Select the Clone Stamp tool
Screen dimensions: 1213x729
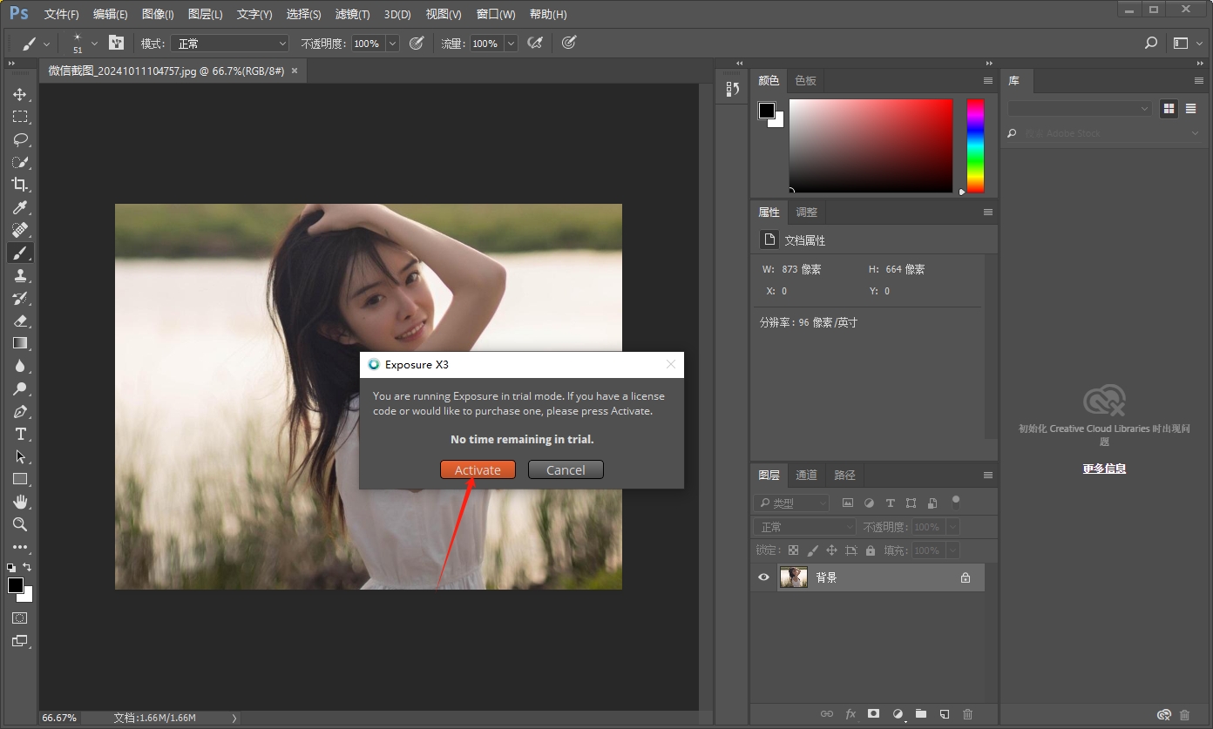pos(19,275)
